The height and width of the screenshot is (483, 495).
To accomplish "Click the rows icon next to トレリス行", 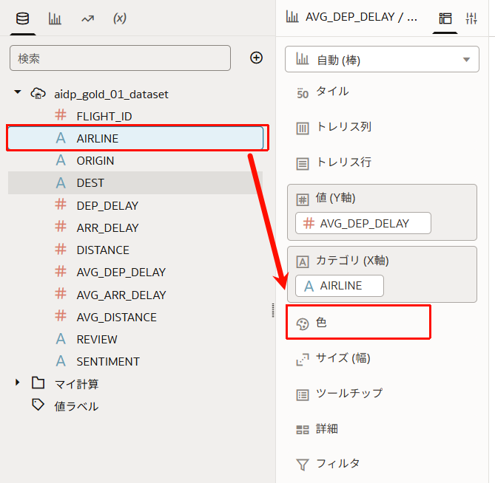I will tap(303, 164).
